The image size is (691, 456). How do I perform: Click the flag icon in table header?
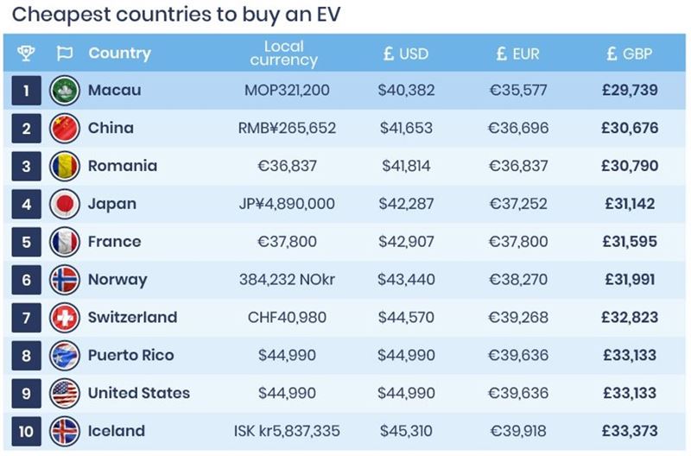(64, 54)
